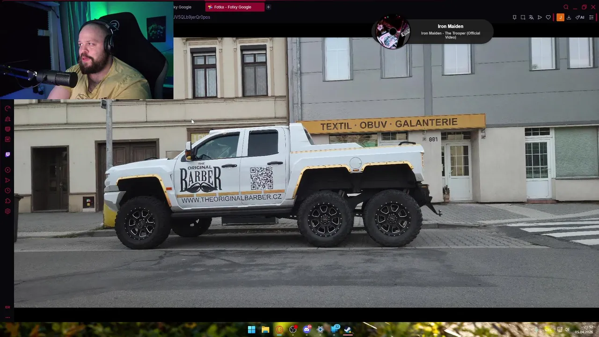Open the Twitch panel in the sidebar
Screen dimensions: 599x337
coord(7,154)
